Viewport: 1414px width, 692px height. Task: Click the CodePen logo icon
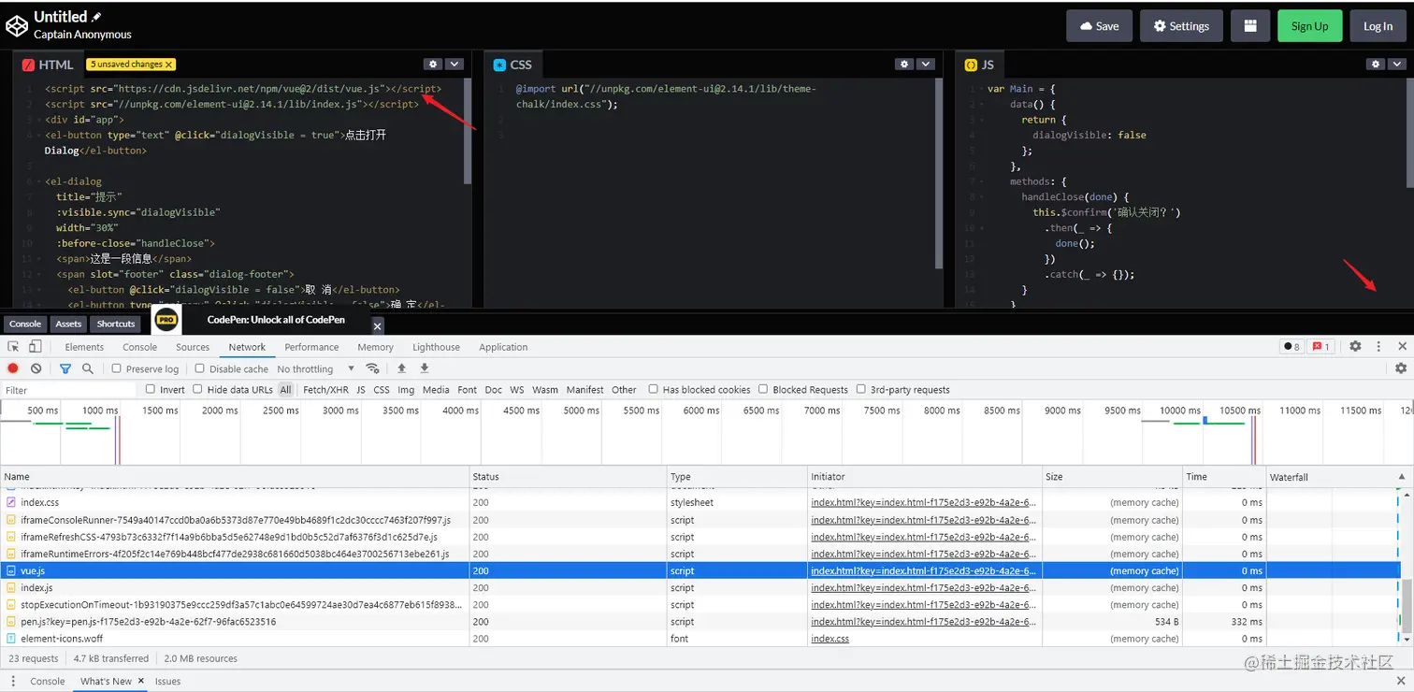pos(17,25)
